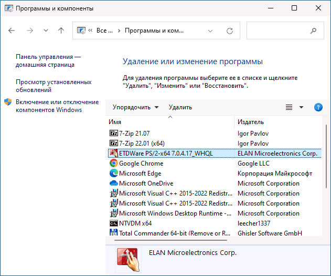
Task: Open recent locations dropdown chevron
Action: tap(46, 30)
